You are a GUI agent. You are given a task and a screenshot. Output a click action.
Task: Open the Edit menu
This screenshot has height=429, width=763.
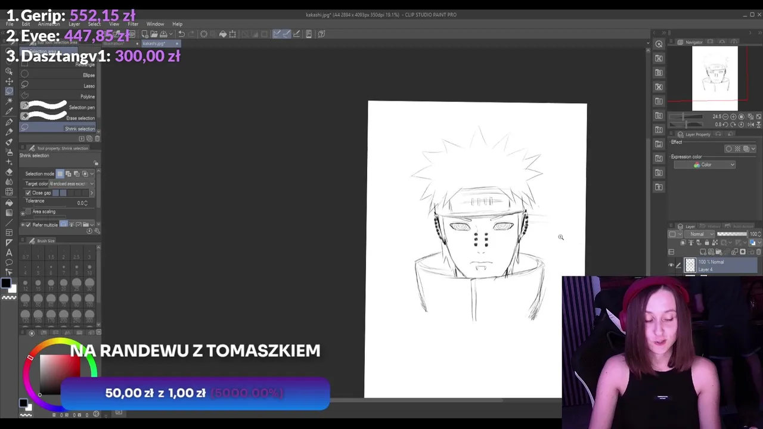(26, 24)
